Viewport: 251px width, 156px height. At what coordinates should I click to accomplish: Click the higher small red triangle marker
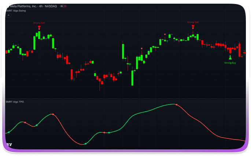pyautogui.click(x=165, y=35)
